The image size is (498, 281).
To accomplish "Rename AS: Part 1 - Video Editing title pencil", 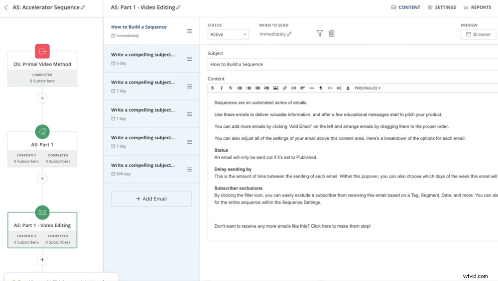I will pyautogui.click(x=178, y=7).
